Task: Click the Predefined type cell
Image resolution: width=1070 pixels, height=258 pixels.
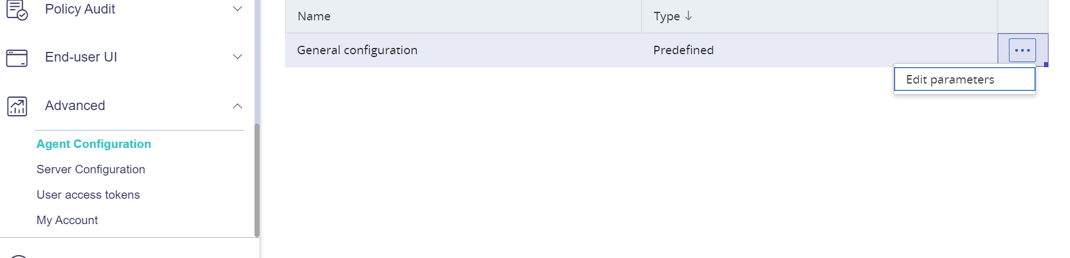Action: [683, 50]
